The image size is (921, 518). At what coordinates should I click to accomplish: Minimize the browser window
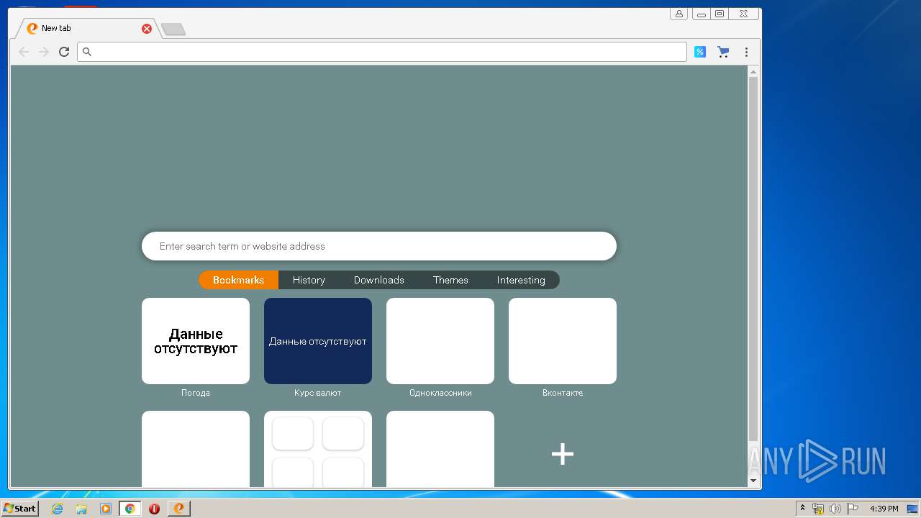click(x=701, y=14)
